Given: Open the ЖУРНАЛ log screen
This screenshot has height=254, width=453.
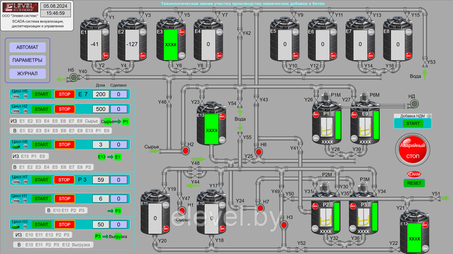Looking at the screenshot, I should tap(27, 74).
